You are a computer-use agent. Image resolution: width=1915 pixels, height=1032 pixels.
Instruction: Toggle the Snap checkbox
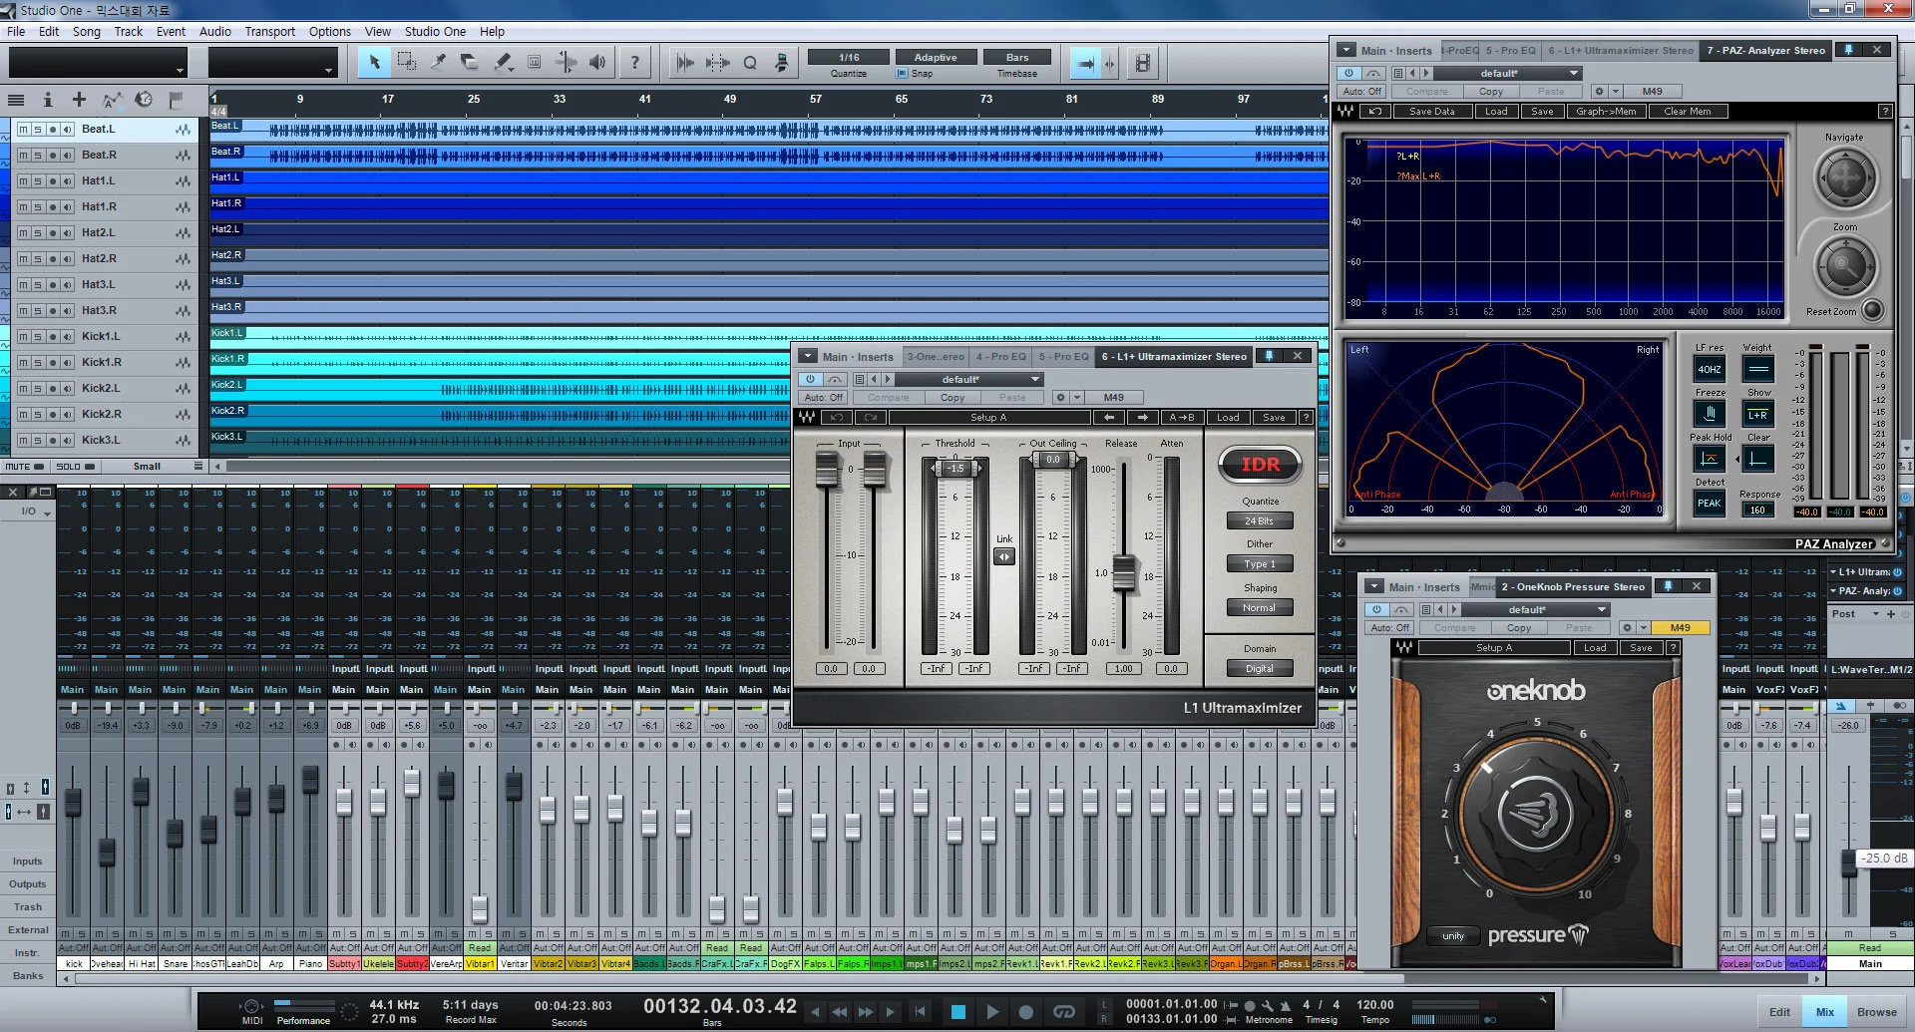902,73
